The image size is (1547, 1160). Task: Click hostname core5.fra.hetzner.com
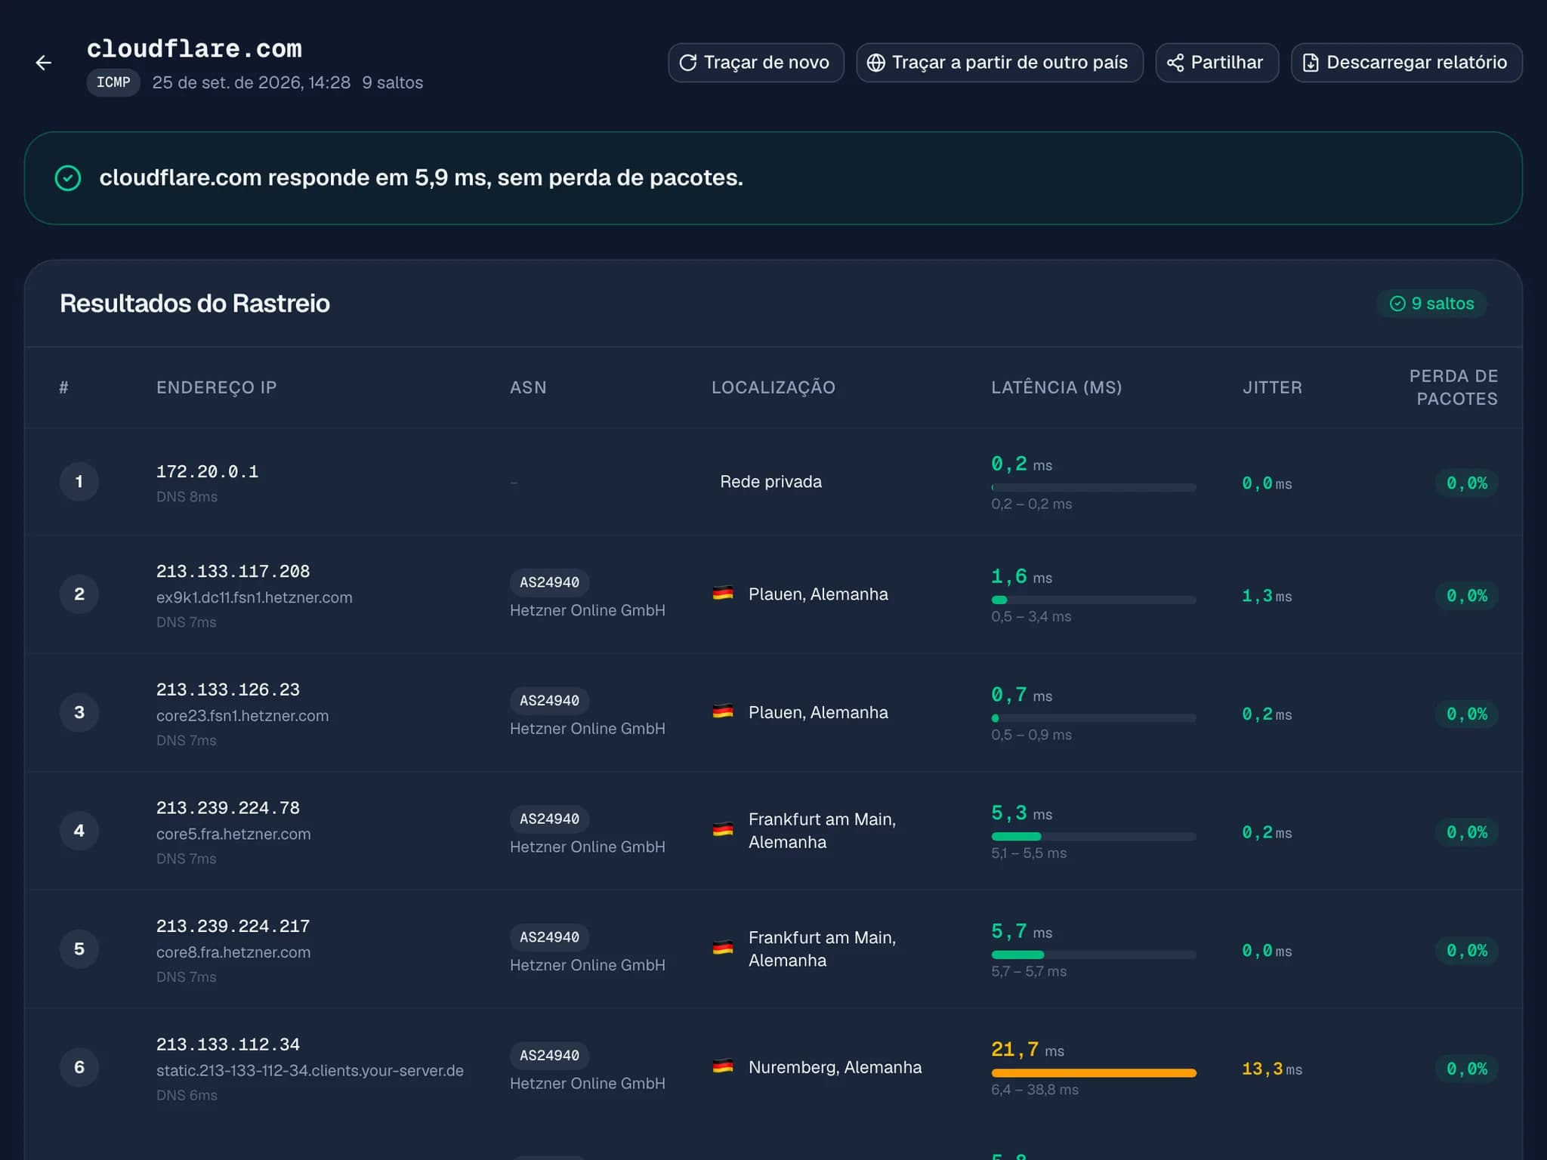pyautogui.click(x=233, y=835)
